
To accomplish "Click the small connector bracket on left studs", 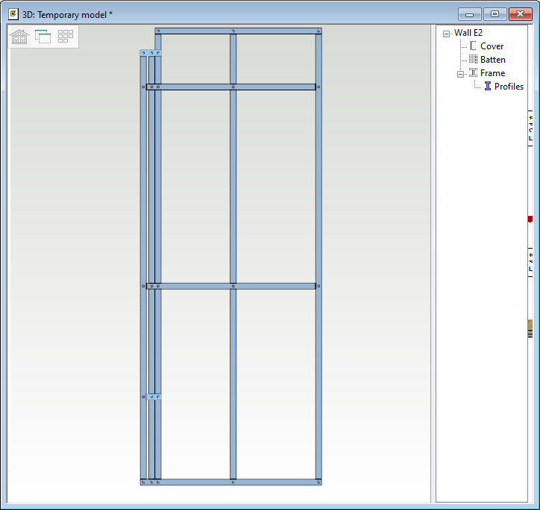I will click(153, 397).
